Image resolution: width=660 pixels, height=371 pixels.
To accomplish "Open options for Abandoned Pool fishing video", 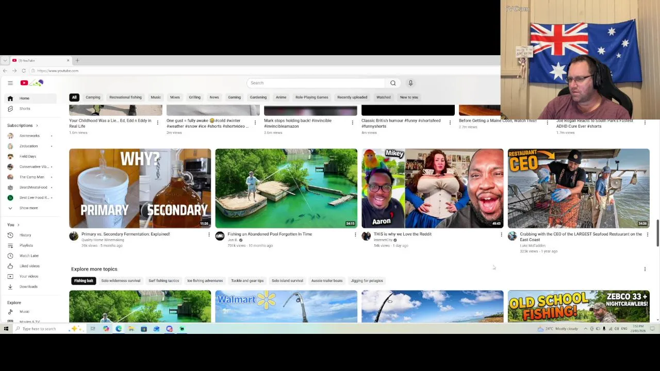I will click(355, 234).
